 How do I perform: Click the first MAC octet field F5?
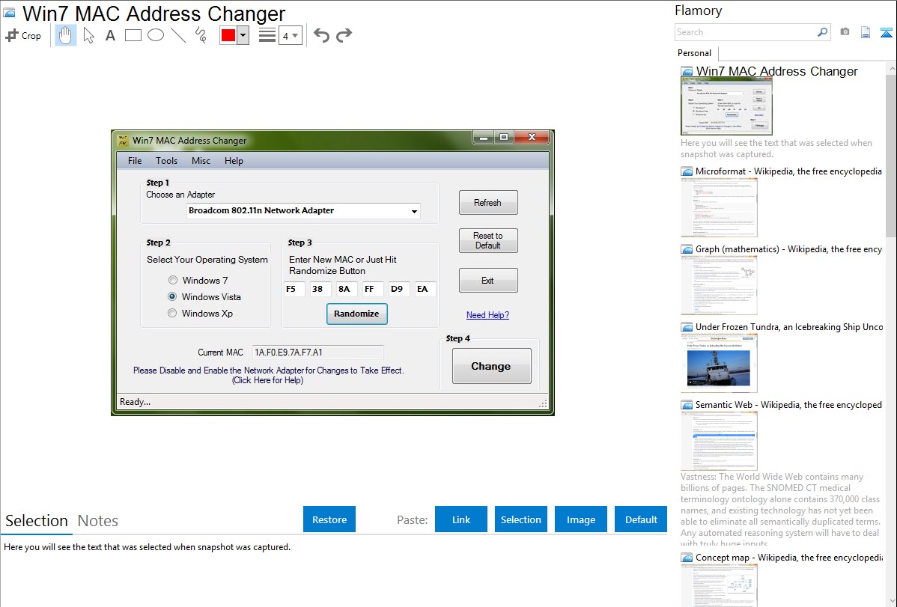coord(294,289)
